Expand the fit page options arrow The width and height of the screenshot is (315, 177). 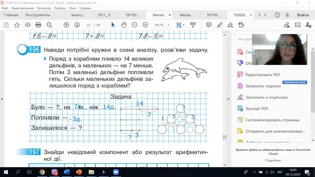[x=184, y=25]
